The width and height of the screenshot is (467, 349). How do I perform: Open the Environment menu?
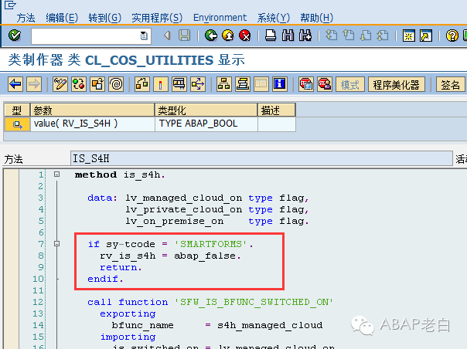[220, 18]
